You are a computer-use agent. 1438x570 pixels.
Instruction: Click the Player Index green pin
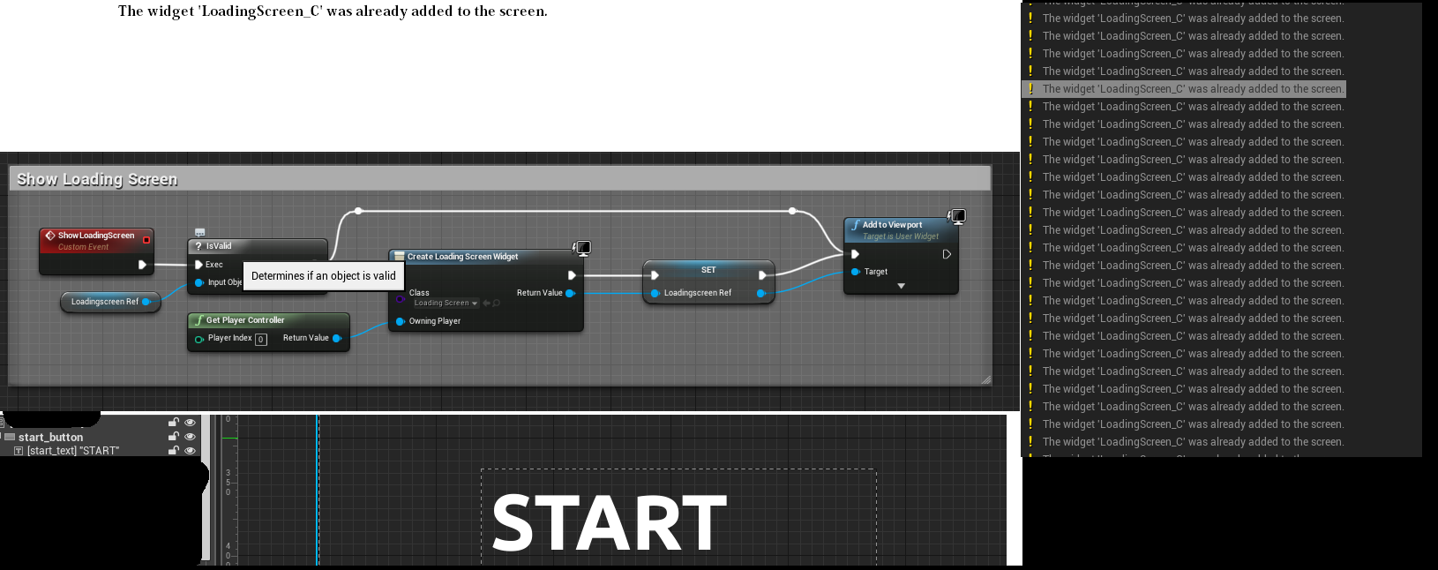coord(199,339)
